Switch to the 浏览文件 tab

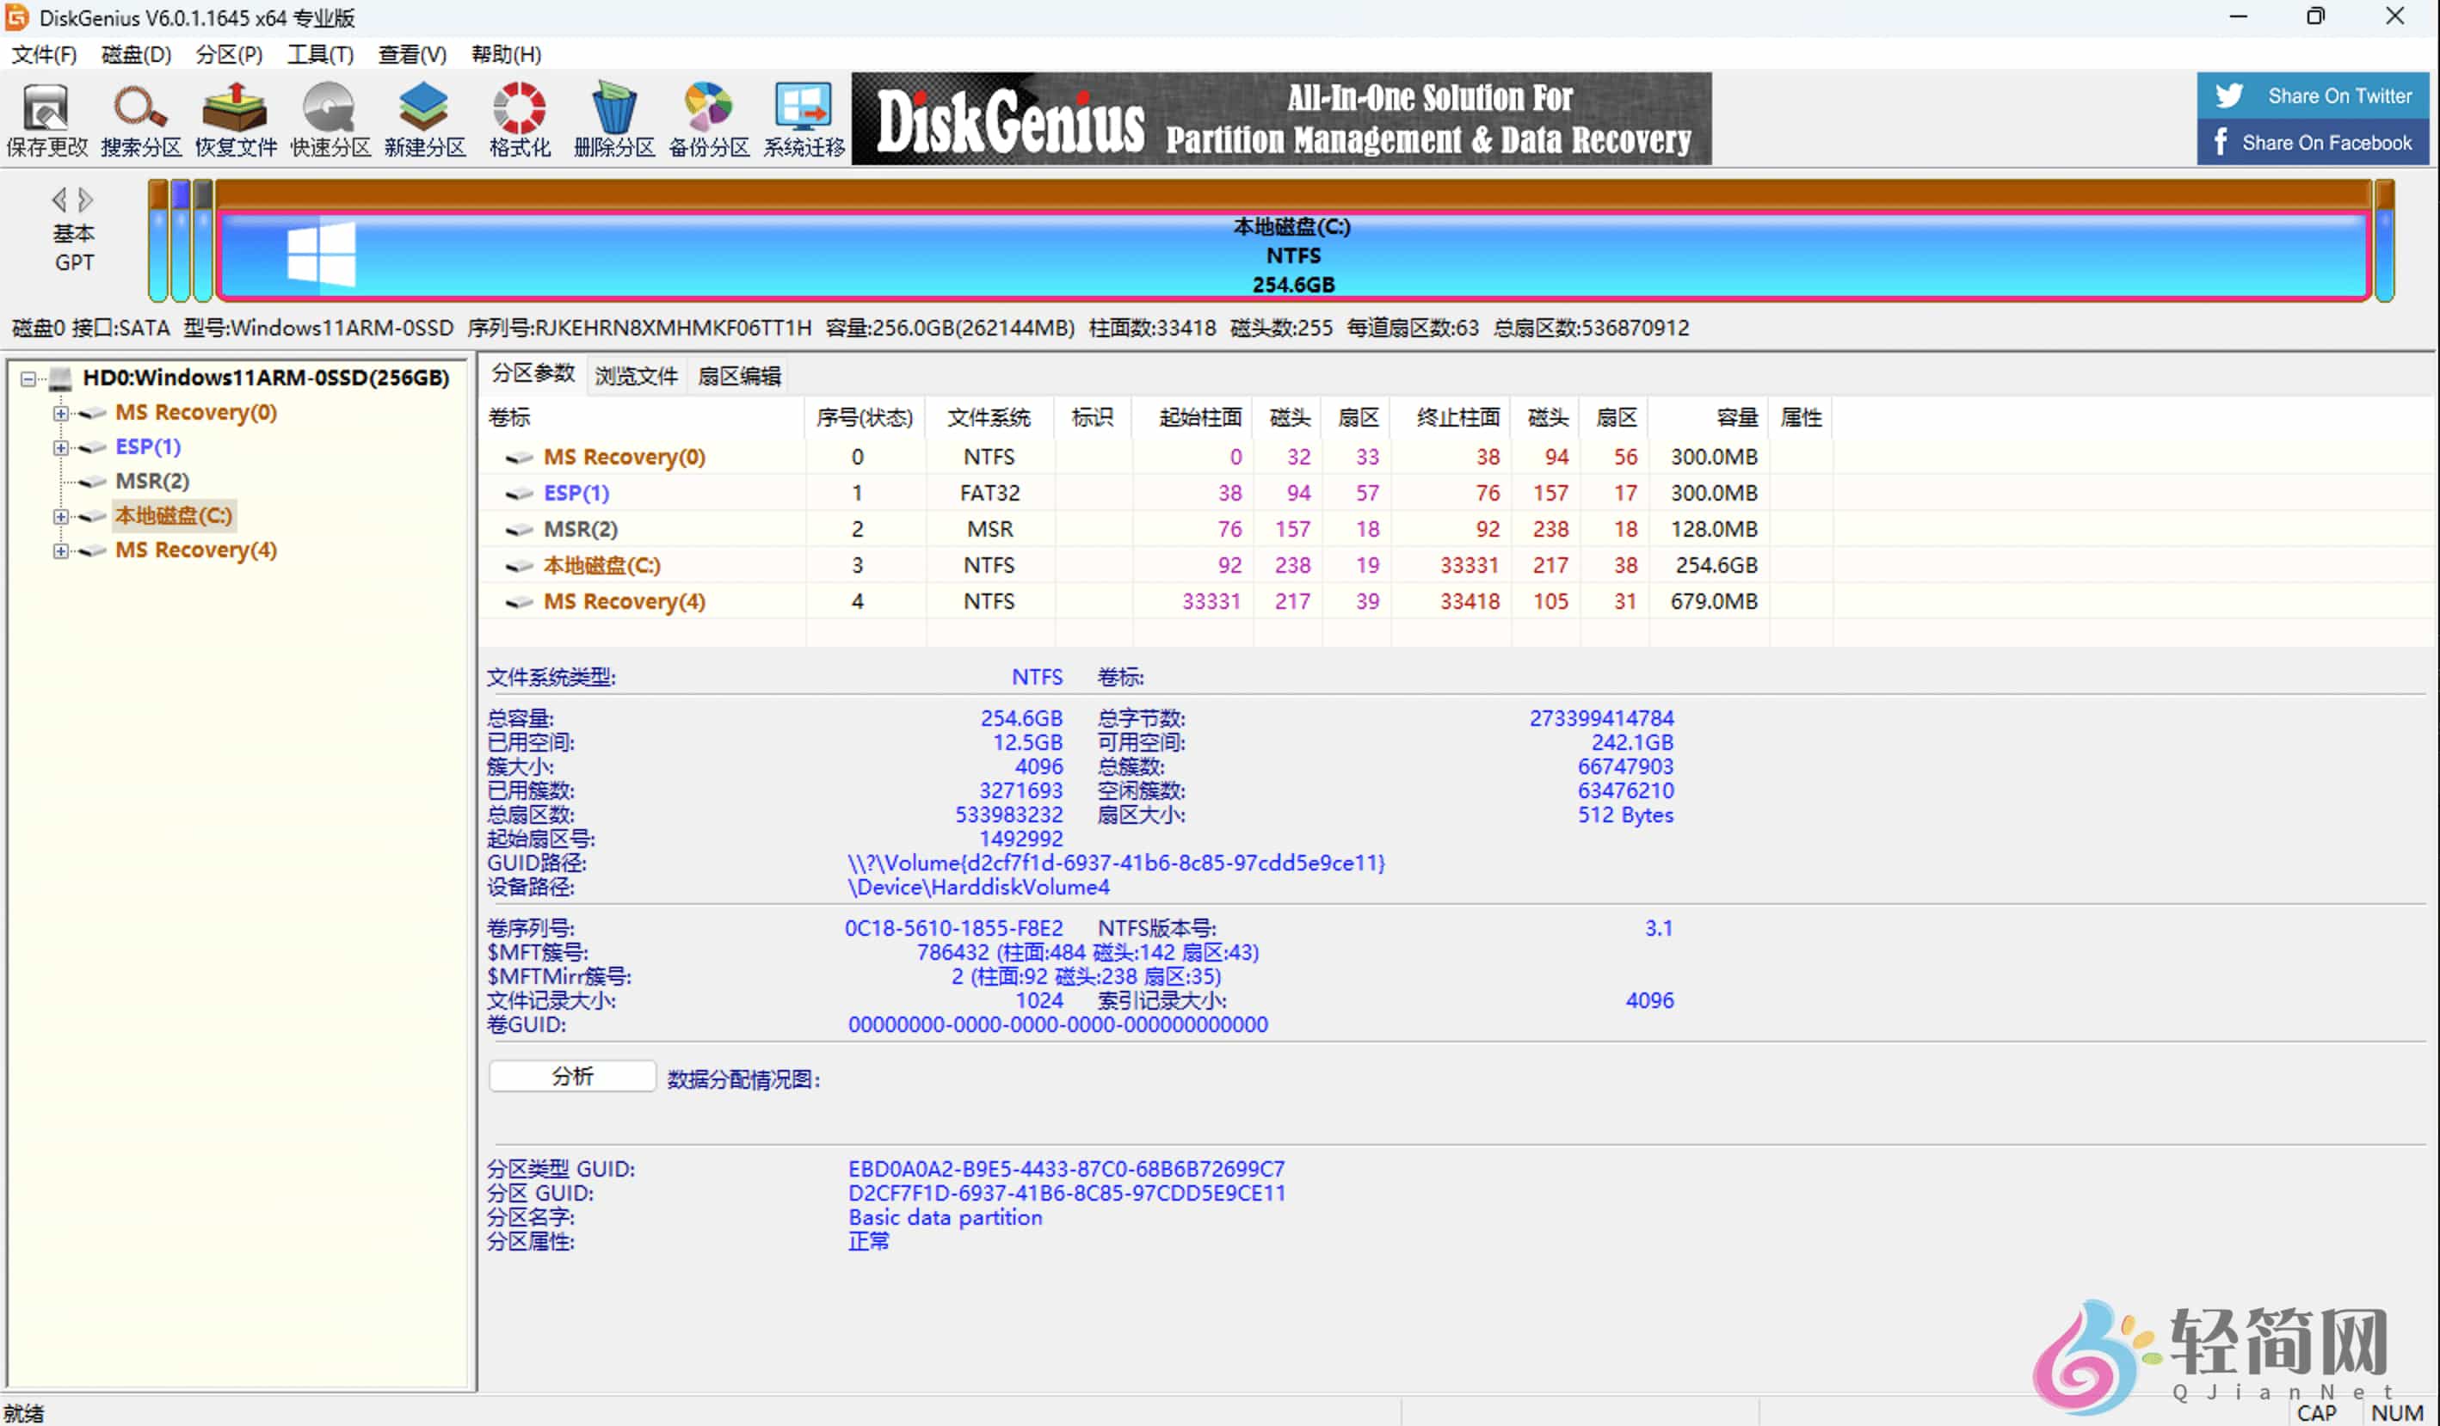636,376
